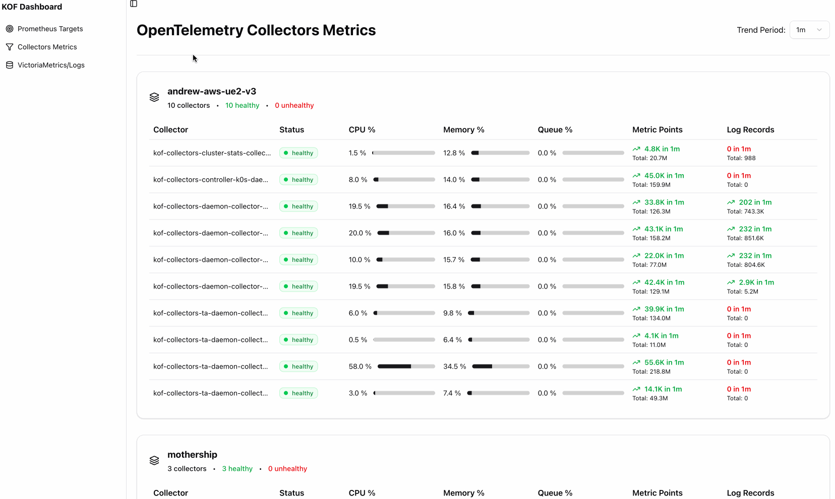Expand the andrew-aws-ue2-v3 cluster section
835x499 pixels.
click(x=212, y=91)
